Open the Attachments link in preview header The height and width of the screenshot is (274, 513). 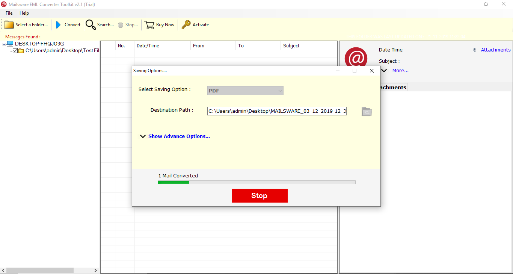(496, 50)
